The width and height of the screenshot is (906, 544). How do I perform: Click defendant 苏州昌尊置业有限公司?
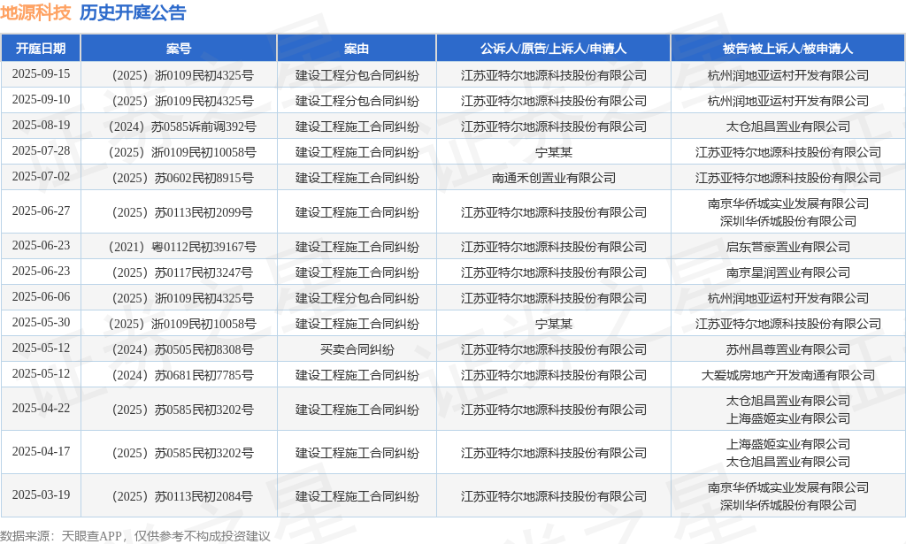[788, 349]
